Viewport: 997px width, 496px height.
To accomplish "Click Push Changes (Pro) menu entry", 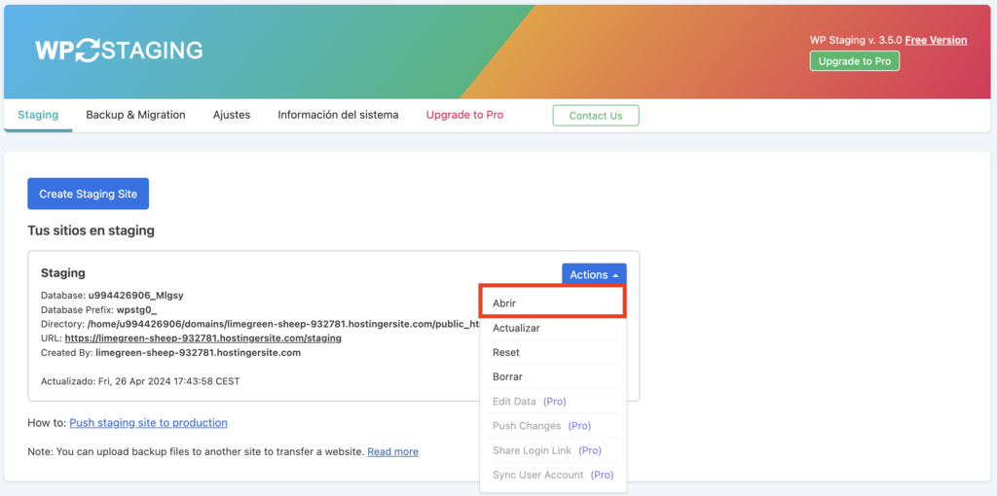I will (x=553, y=426).
